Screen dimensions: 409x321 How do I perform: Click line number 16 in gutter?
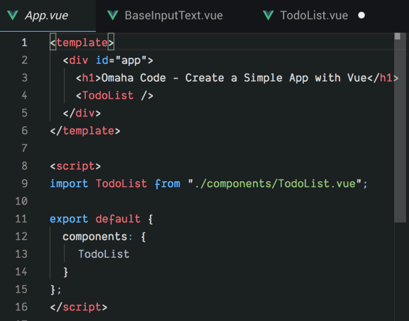(x=21, y=307)
